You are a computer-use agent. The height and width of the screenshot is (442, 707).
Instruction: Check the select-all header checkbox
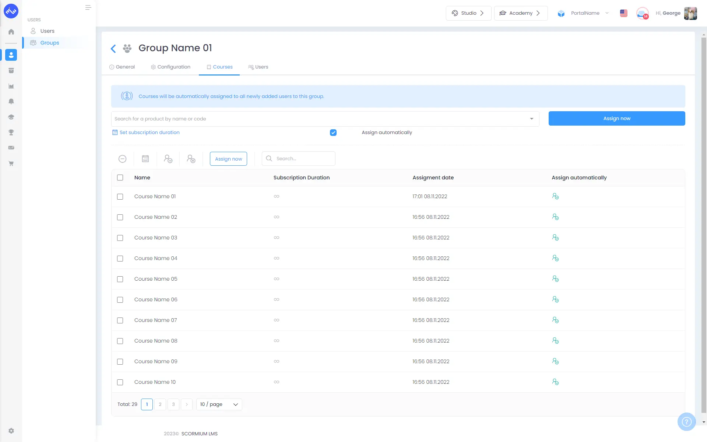pyautogui.click(x=120, y=178)
